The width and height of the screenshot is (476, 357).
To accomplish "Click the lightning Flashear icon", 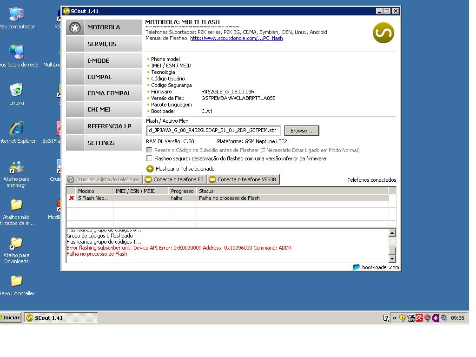I will coord(150,169).
